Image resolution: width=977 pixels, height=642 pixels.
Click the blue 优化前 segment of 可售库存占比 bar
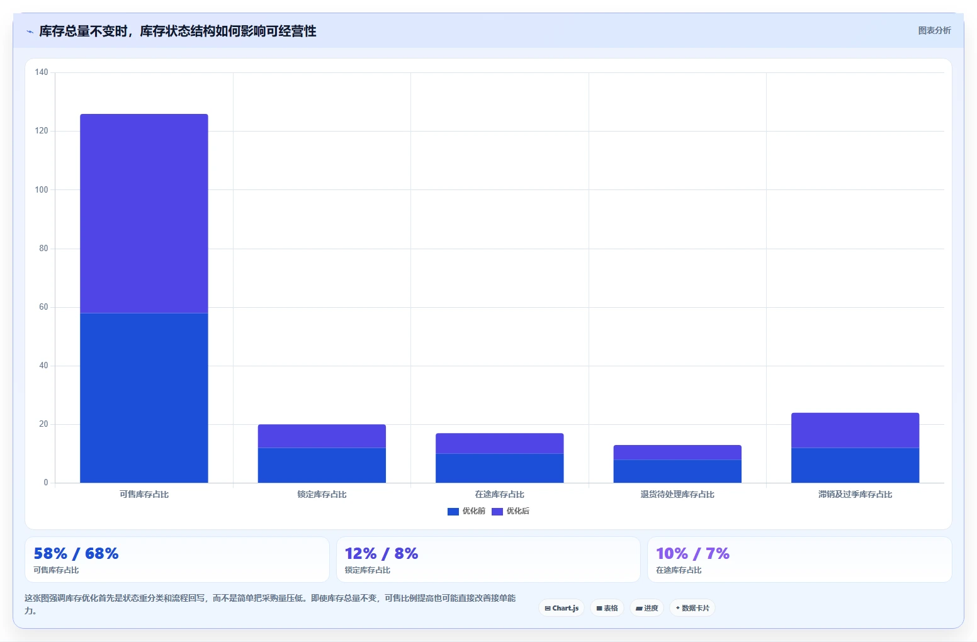144,398
